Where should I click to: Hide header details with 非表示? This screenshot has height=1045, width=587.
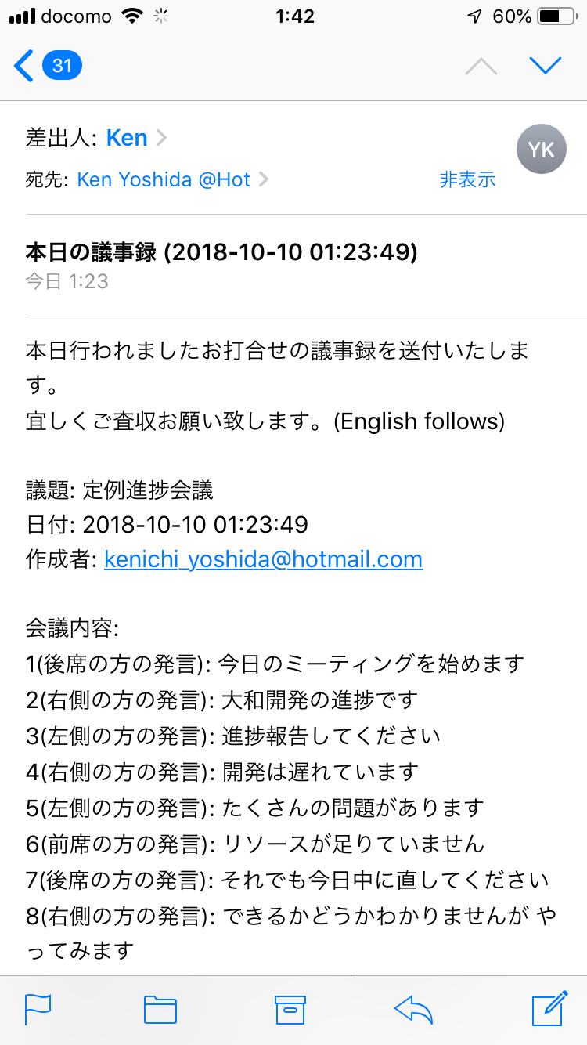pyautogui.click(x=467, y=179)
